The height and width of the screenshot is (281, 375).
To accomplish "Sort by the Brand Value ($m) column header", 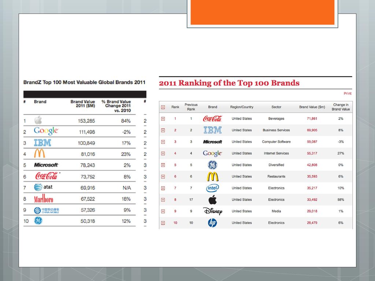I will coord(312,107).
